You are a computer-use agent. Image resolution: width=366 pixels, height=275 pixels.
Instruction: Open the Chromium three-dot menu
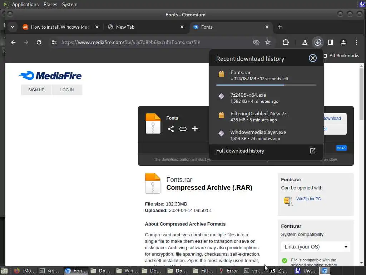356,42
